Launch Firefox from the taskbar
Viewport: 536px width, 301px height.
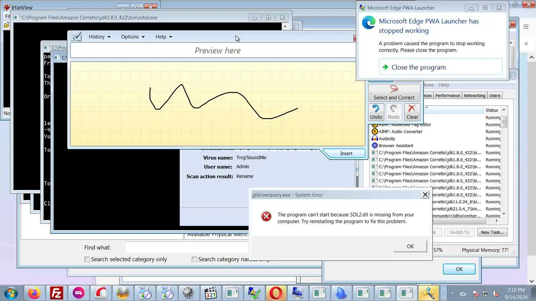tap(34, 293)
